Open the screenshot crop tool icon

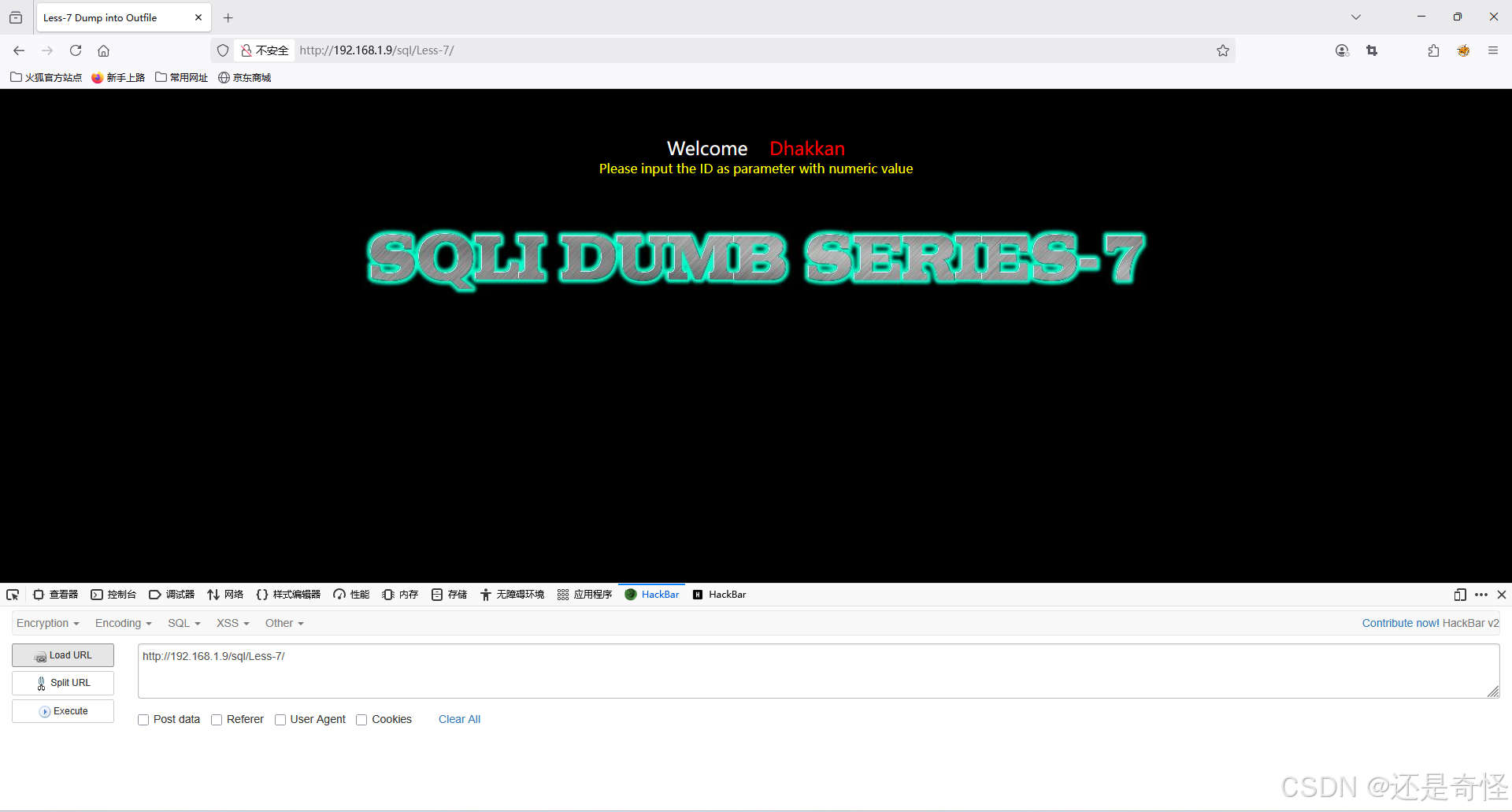(1372, 50)
